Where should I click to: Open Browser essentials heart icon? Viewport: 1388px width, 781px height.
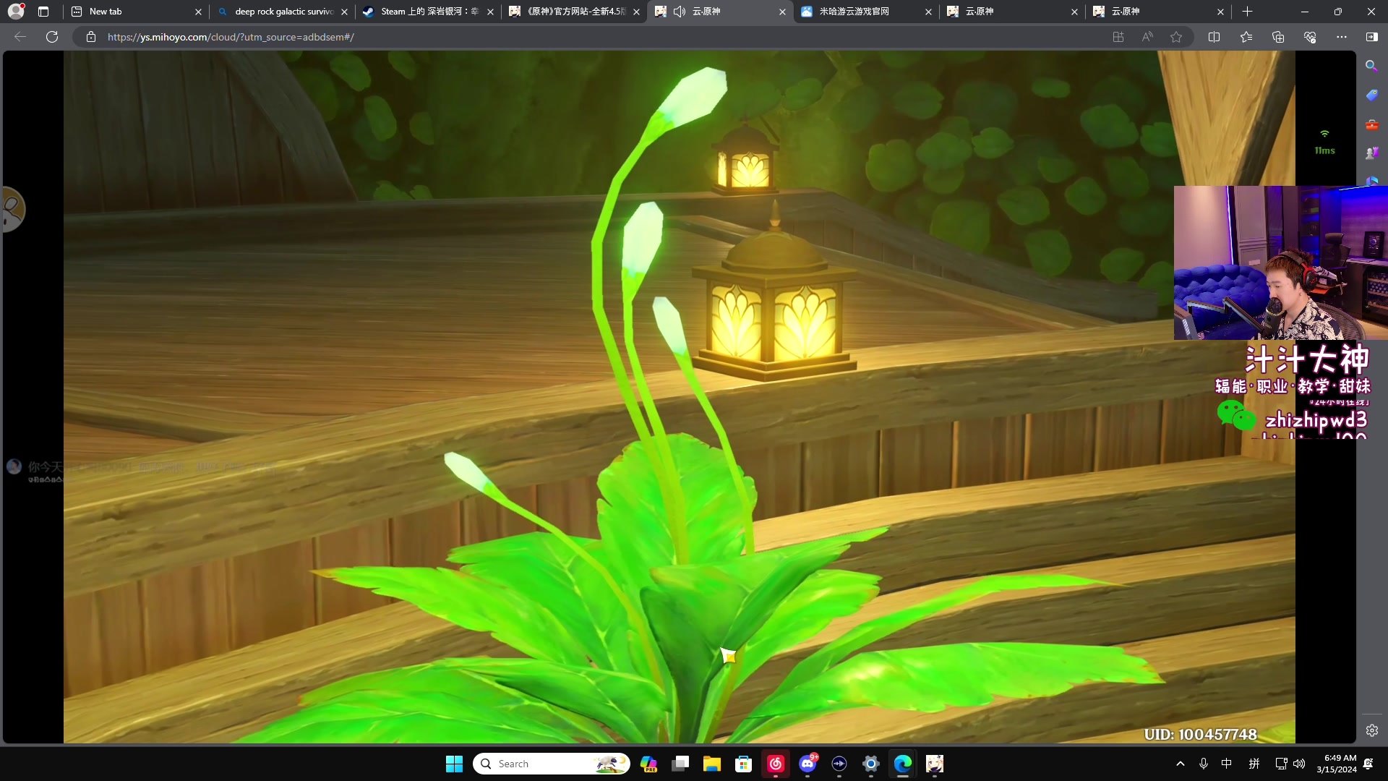1310,37
